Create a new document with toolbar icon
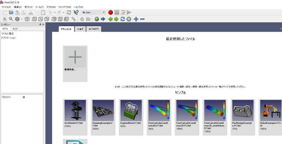The width and height of the screenshot is (282, 144). coord(5,12)
